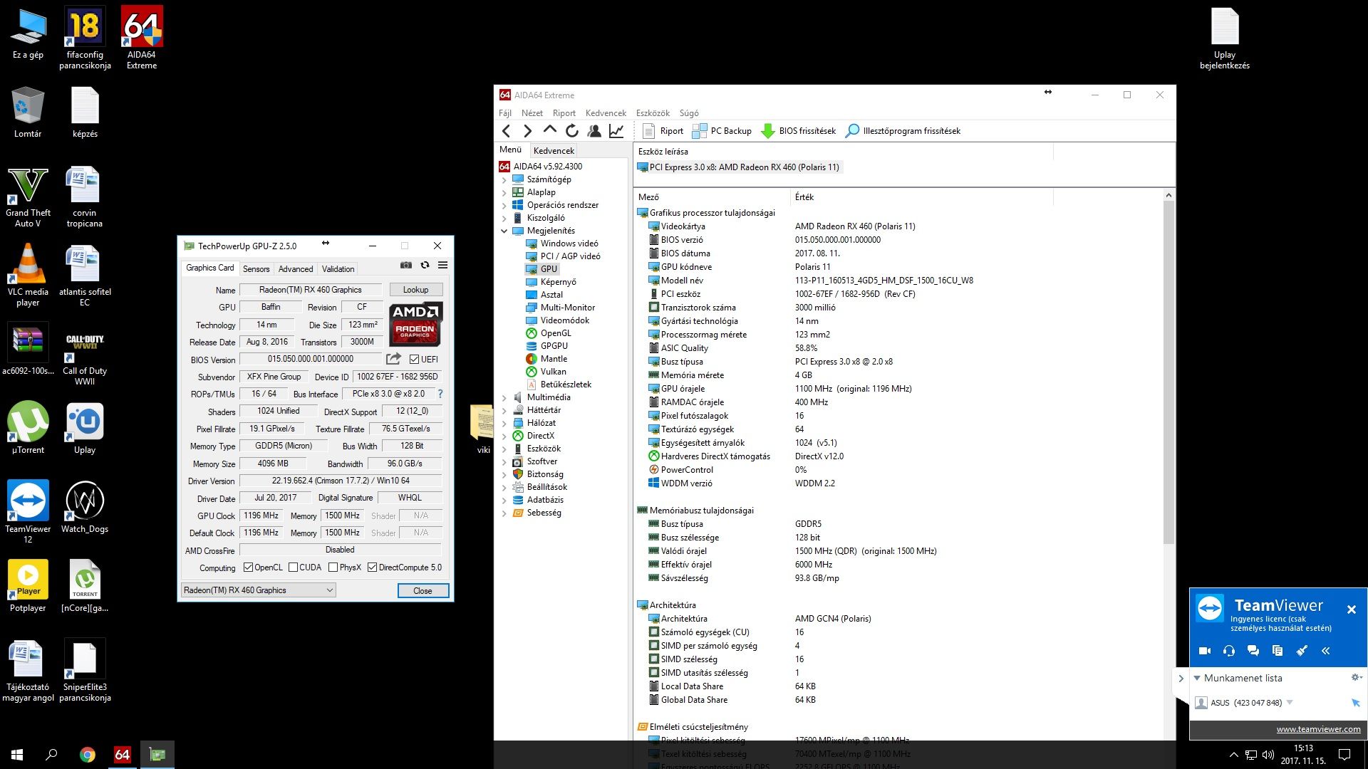Take a GPU-Z screenshot with the camera icon
Viewport: 1368px width, 769px height.
point(406,265)
